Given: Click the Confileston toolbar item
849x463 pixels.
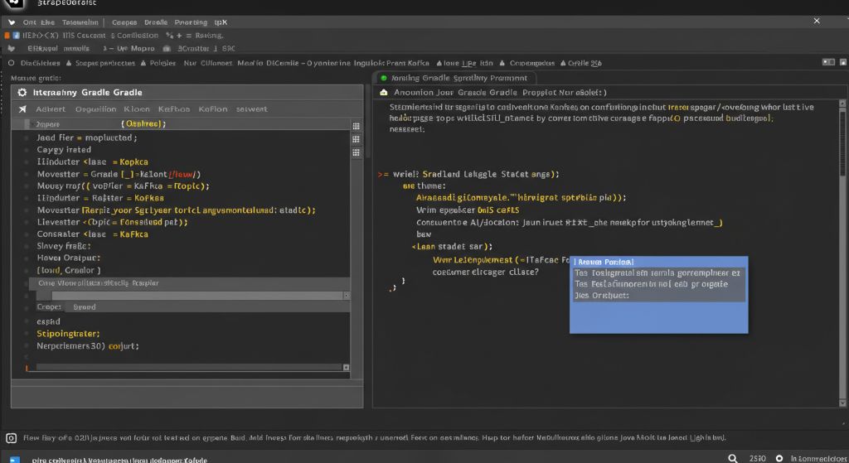Looking at the screenshot, I should point(138,36).
